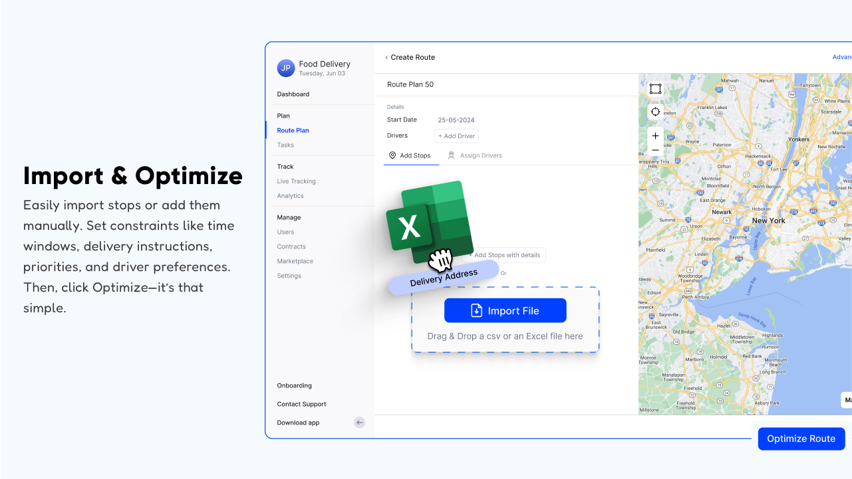Click the JP profile avatar
Image resolution: width=852 pixels, height=479 pixels.
[x=286, y=68]
